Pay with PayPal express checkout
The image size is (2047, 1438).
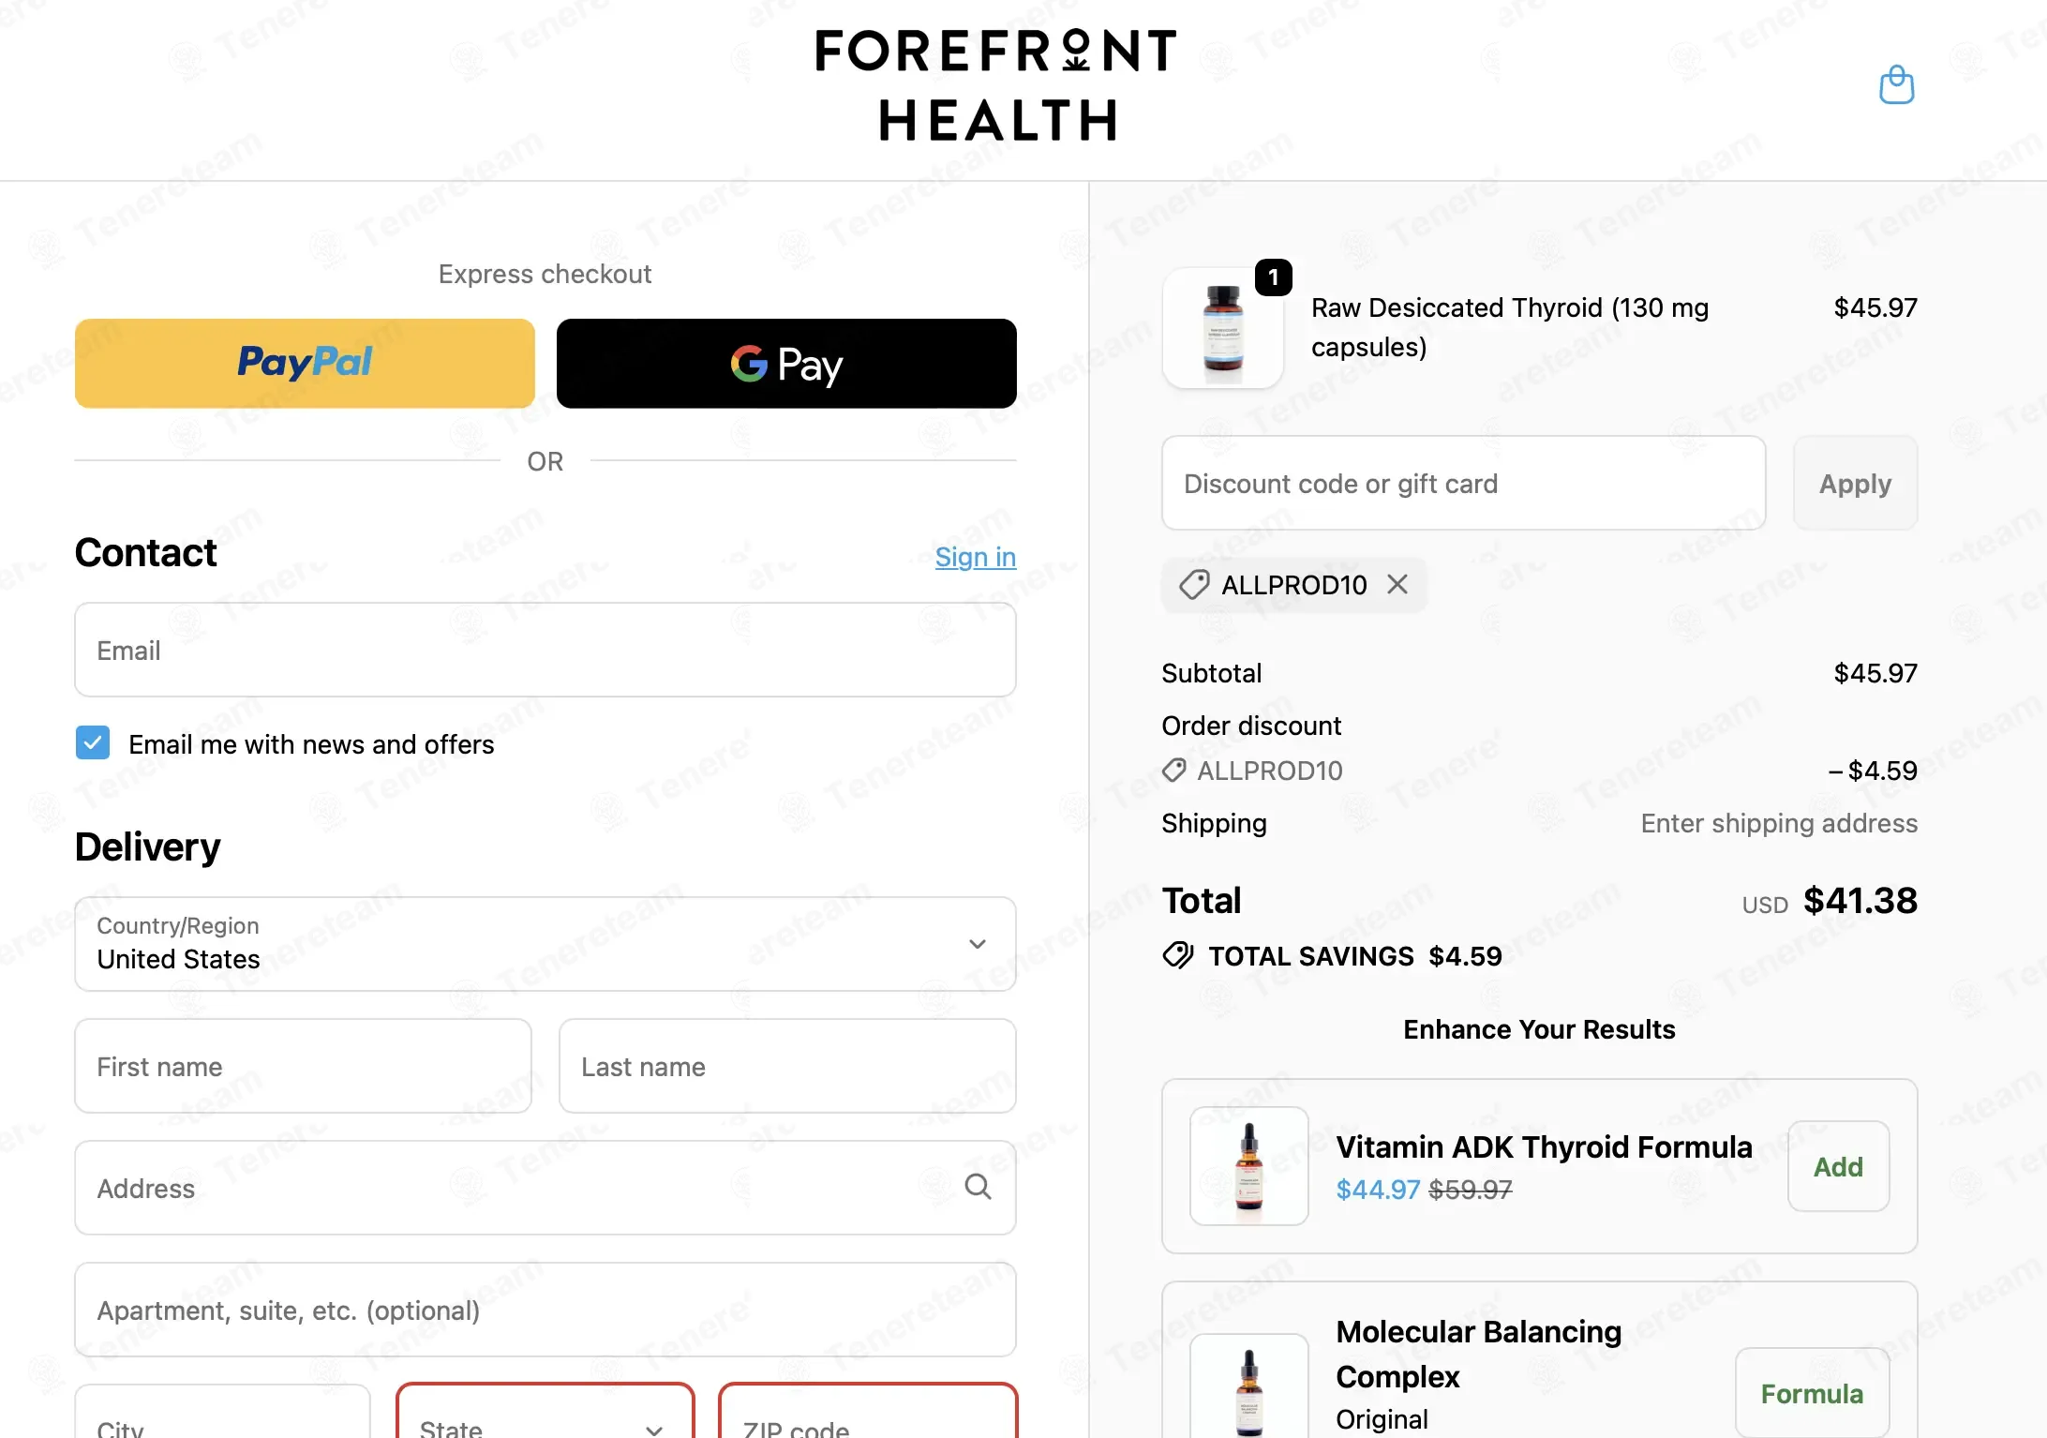pyautogui.click(x=305, y=363)
